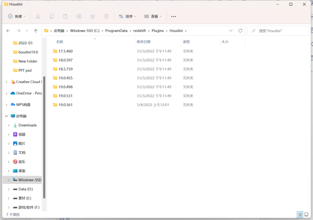
Task: Select Windows-SSD (C:) in breadcrumb
Action: pyautogui.click(x=84, y=31)
